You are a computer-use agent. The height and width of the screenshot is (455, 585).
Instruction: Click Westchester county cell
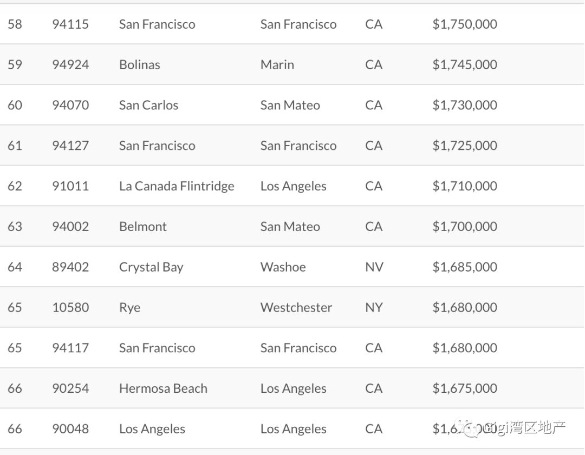[296, 308]
